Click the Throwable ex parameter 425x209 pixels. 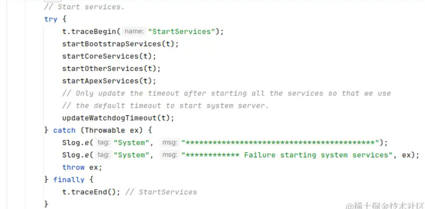[112, 130]
